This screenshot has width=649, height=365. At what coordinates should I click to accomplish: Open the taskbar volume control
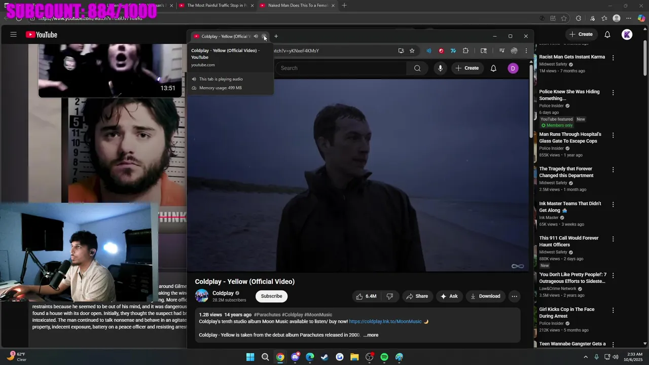[616, 357]
